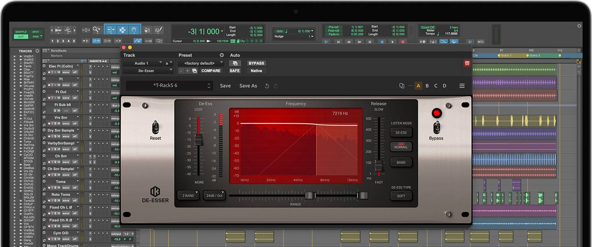Click the copy A/B settings icon
This screenshot has height=247, width=592.
pos(402,86)
